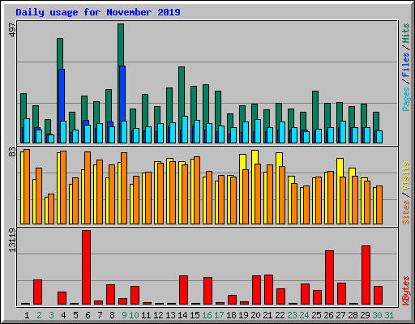Select day 26 on the x-axis
The height and width of the screenshot is (324, 415).
pos(328,315)
